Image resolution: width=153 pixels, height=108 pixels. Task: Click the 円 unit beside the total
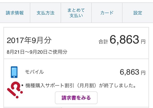[143, 42]
